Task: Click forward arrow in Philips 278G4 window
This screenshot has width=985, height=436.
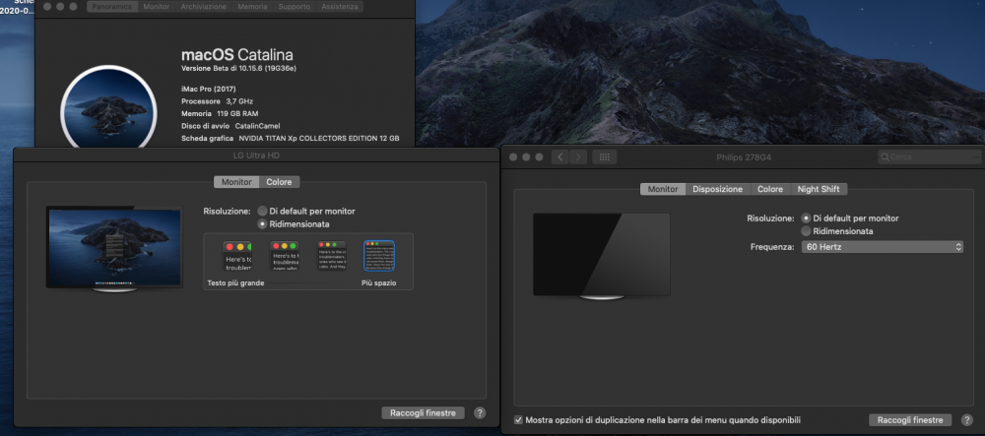Action: point(578,156)
